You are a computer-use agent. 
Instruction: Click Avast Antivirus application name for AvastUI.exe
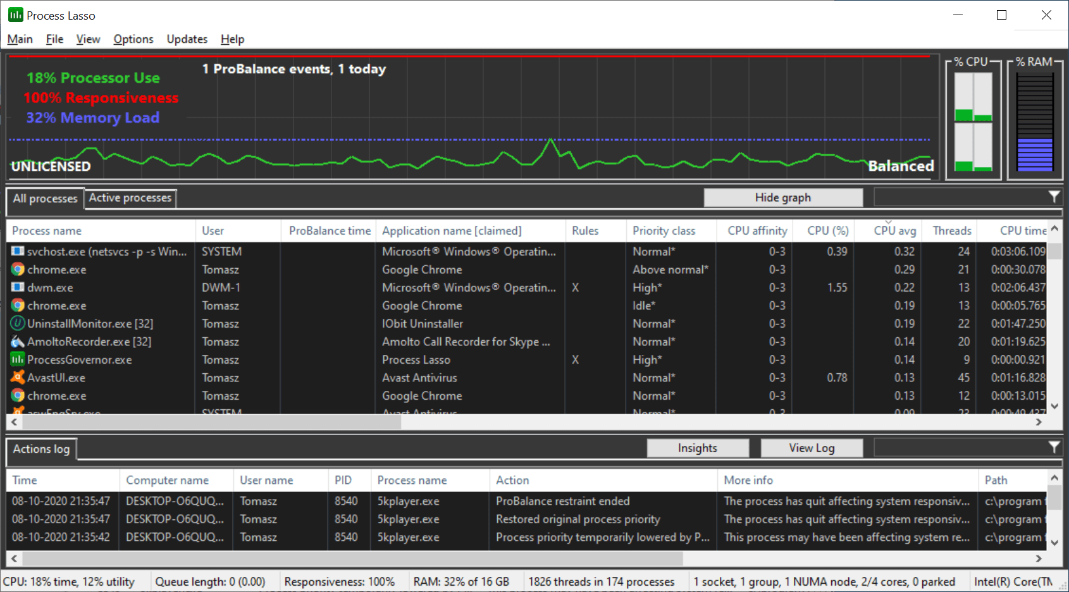pos(419,378)
